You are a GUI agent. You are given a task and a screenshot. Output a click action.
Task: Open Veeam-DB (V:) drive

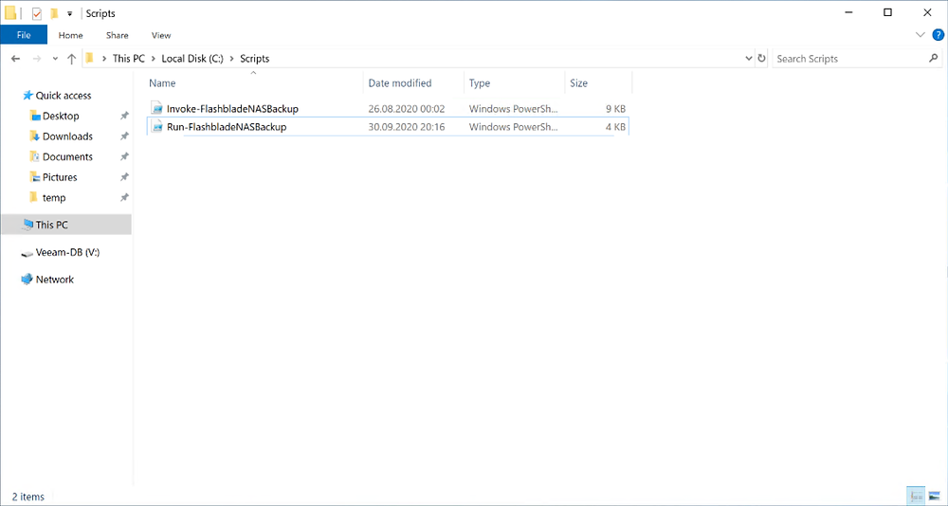point(67,253)
